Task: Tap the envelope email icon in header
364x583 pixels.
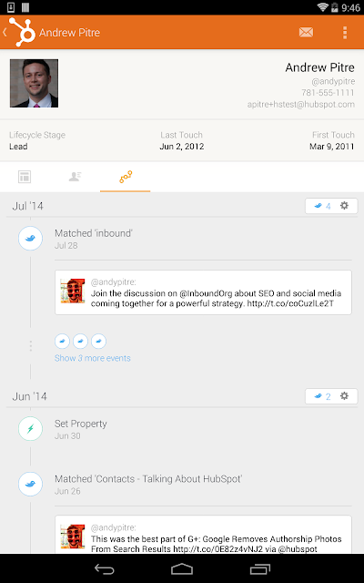Action: coord(306,33)
